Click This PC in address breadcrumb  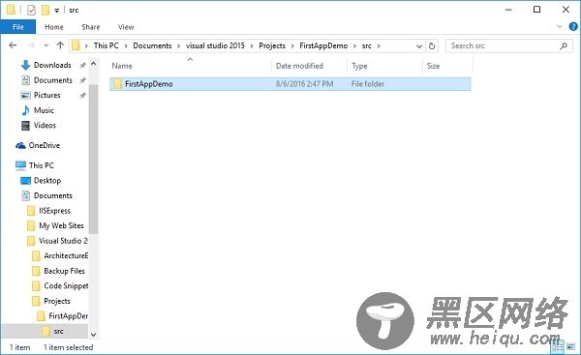point(106,45)
